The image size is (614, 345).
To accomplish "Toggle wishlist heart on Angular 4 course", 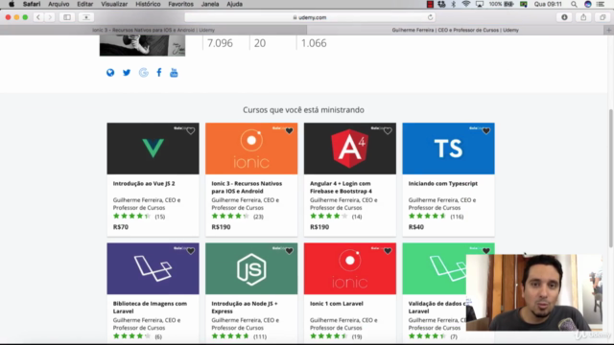I will click(x=388, y=130).
